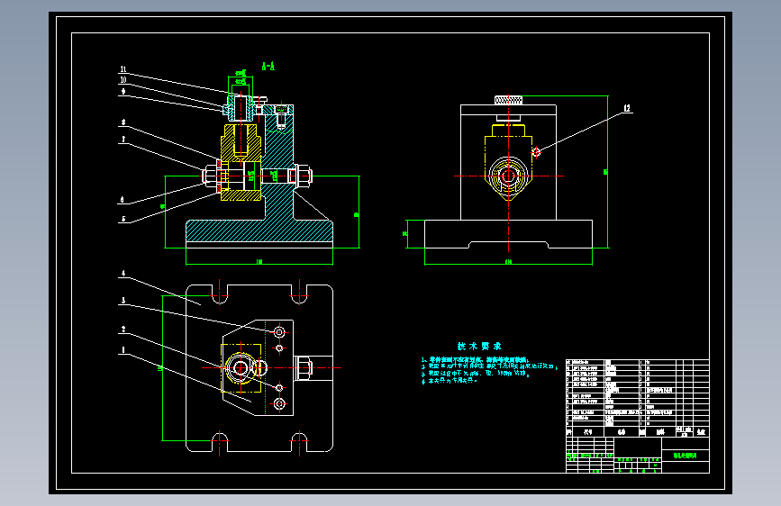The height and width of the screenshot is (506, 781).
Task: Click the top-left mounting slot in plan view
Action: [x=220, y=294]
